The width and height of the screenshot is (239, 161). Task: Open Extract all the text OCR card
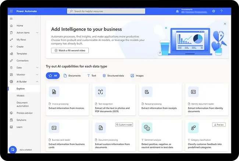pos(114,99)
